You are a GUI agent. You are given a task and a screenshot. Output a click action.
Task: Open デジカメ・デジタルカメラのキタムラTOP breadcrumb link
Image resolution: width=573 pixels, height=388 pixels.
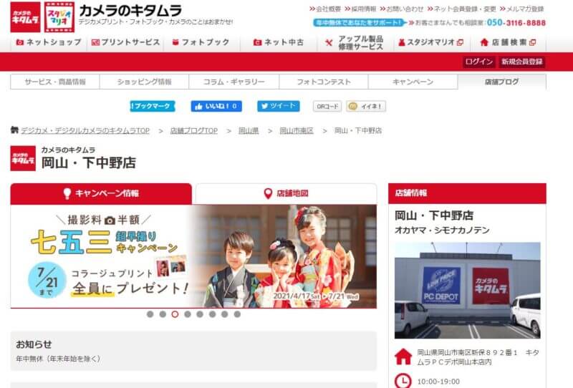click(x=85, y=130)
